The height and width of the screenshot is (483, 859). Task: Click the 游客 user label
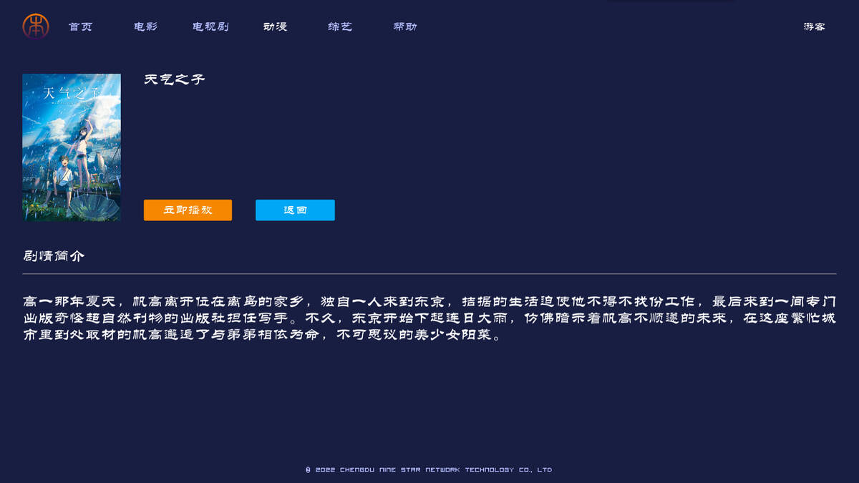(815, 26)
